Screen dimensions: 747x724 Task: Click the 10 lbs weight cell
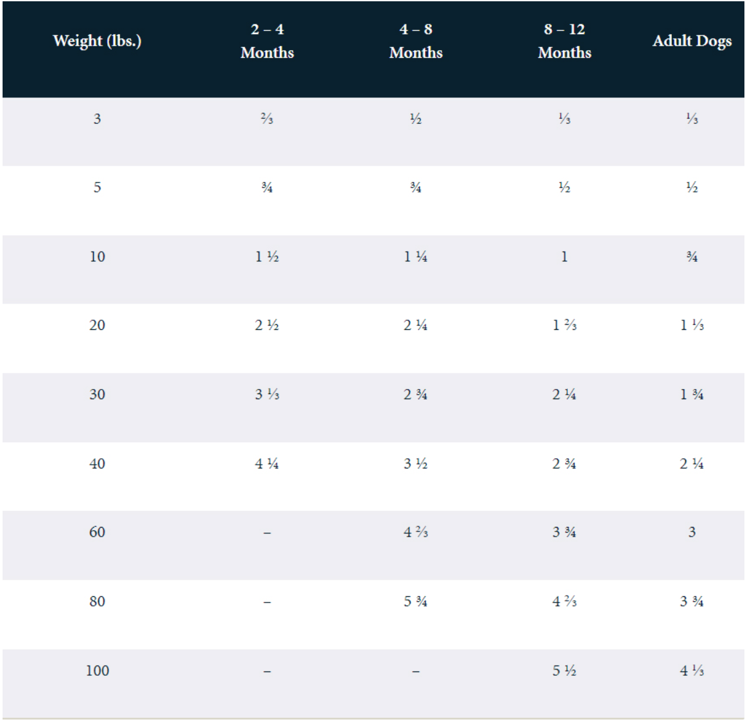[x=97, y=257]
